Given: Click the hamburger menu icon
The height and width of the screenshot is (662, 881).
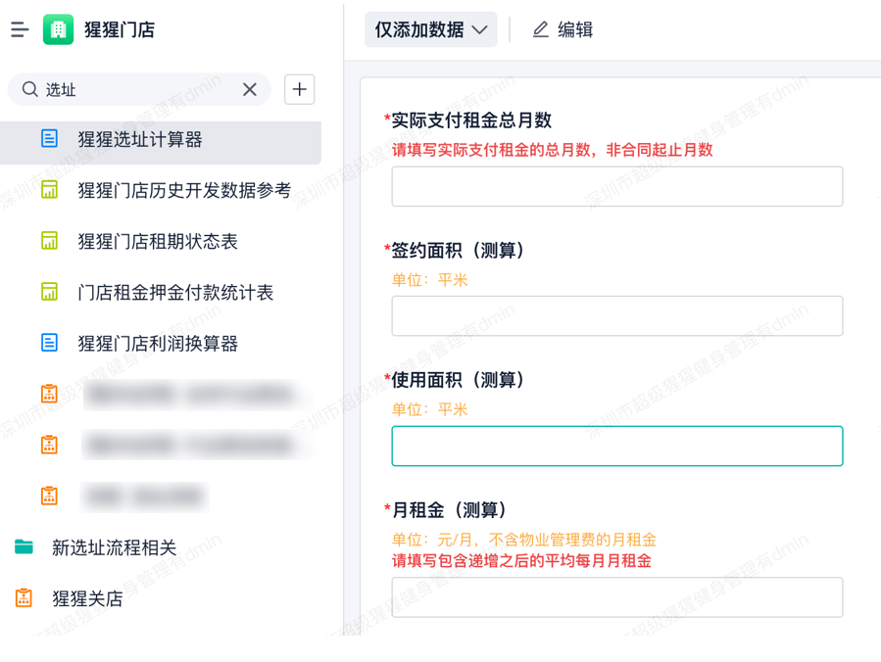Looking at the screenshot, I should (20, 30).
